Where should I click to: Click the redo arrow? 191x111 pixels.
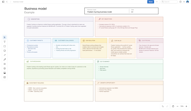pyautogui.click(x=167, y=106)
